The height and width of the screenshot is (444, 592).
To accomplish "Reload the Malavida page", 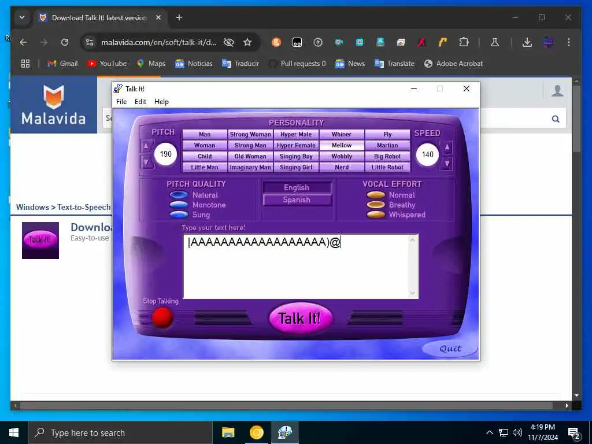I will 65,42.
